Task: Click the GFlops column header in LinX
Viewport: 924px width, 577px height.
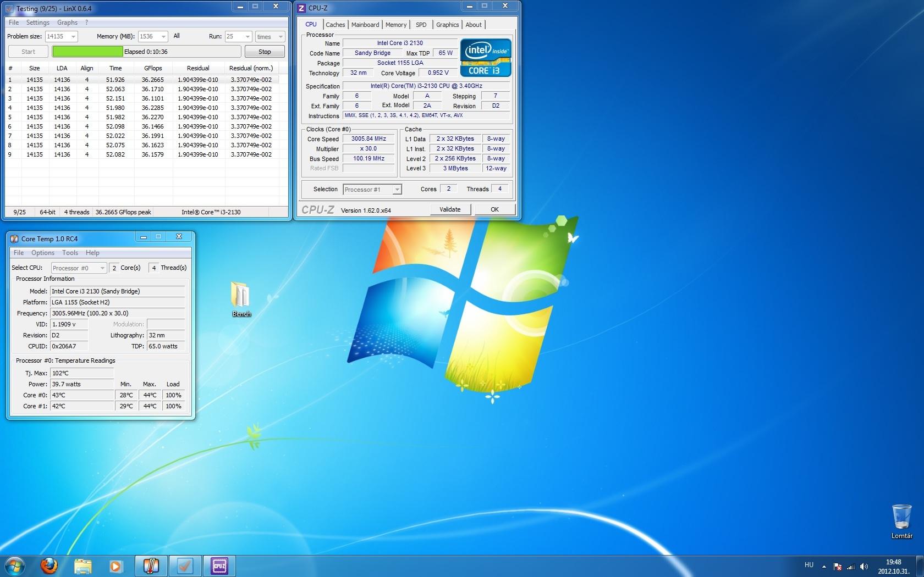Action: coord(153,68)
